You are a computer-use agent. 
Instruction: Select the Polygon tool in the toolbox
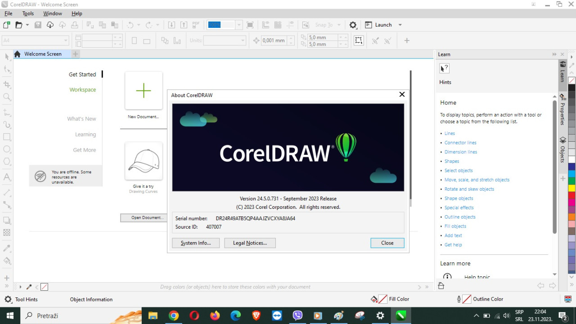tap(7, 162)
